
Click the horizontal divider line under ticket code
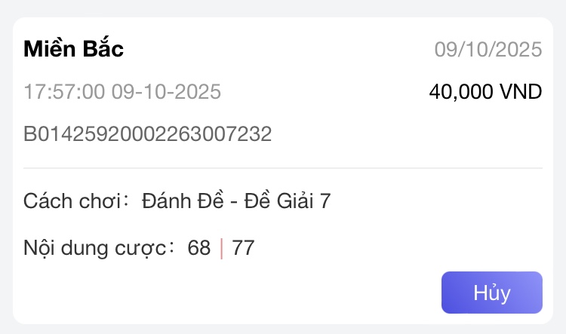click(283, 167)
